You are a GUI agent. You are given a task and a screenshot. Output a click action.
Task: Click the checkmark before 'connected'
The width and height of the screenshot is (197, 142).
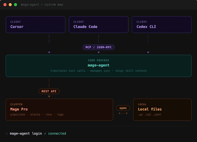(x=45, y=134)
